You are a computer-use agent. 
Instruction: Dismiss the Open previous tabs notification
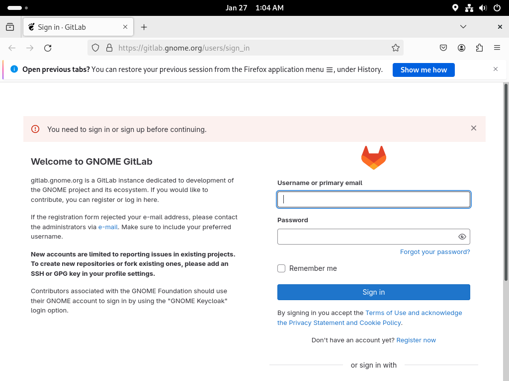pos(496,69)
